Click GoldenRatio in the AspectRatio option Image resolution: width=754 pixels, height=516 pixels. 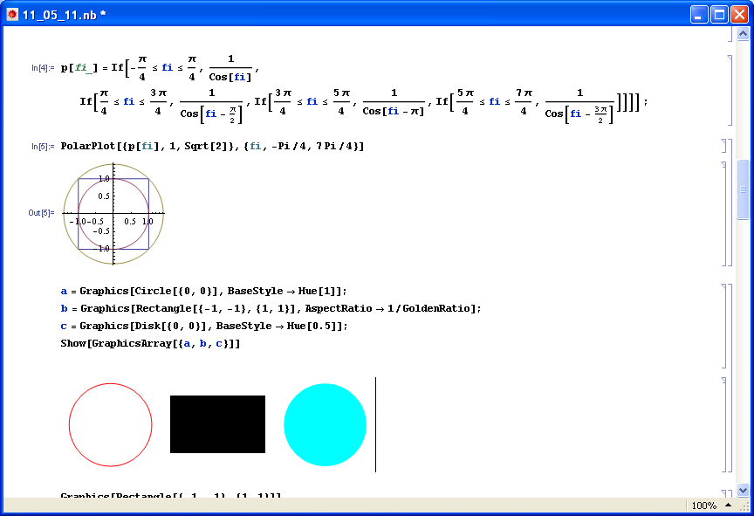tap(435, 308)
